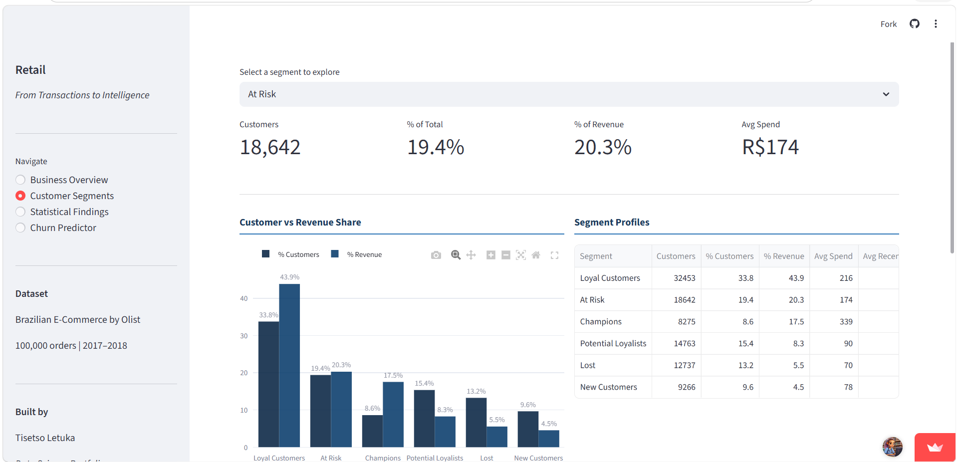The width and height of the screenshot is (958, 462).
Task: Sort table by % Revenue column header
Action: click(x=784, y=256)
